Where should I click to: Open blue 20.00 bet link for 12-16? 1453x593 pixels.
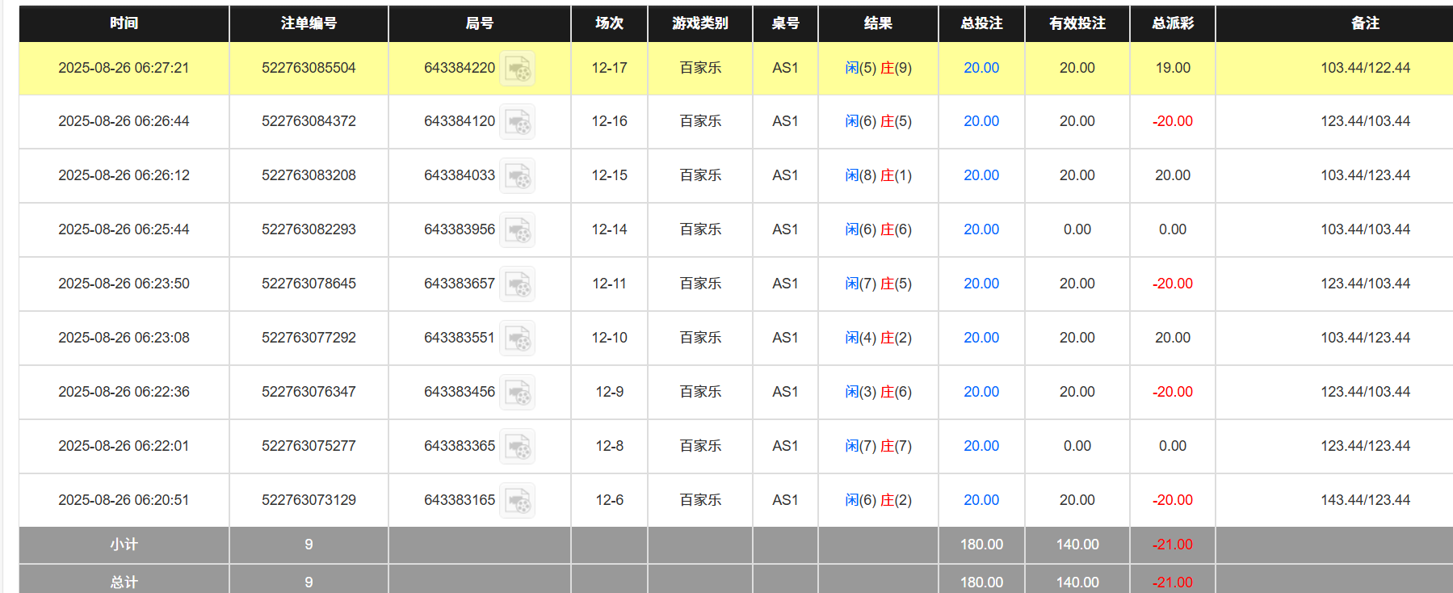coord(981,121)
